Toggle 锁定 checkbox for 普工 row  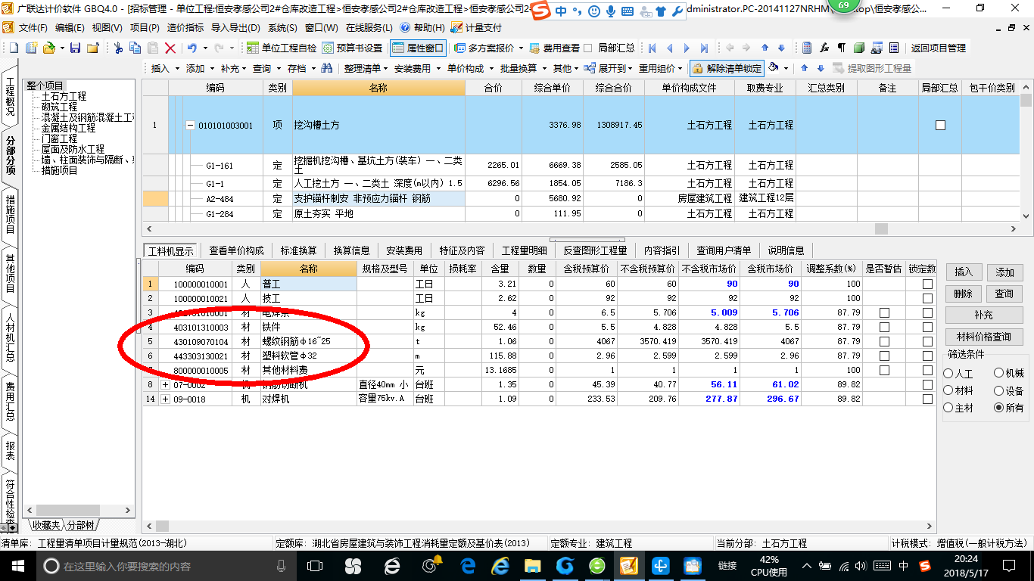click(x=928, y=284)
